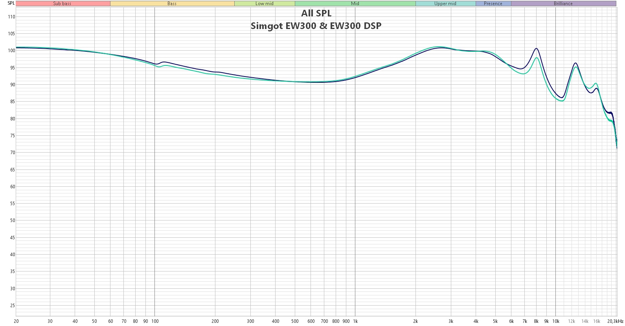Click the 110 SPL axis value
The height and width of the screenshot is (326, 625).
coord(11,17)
